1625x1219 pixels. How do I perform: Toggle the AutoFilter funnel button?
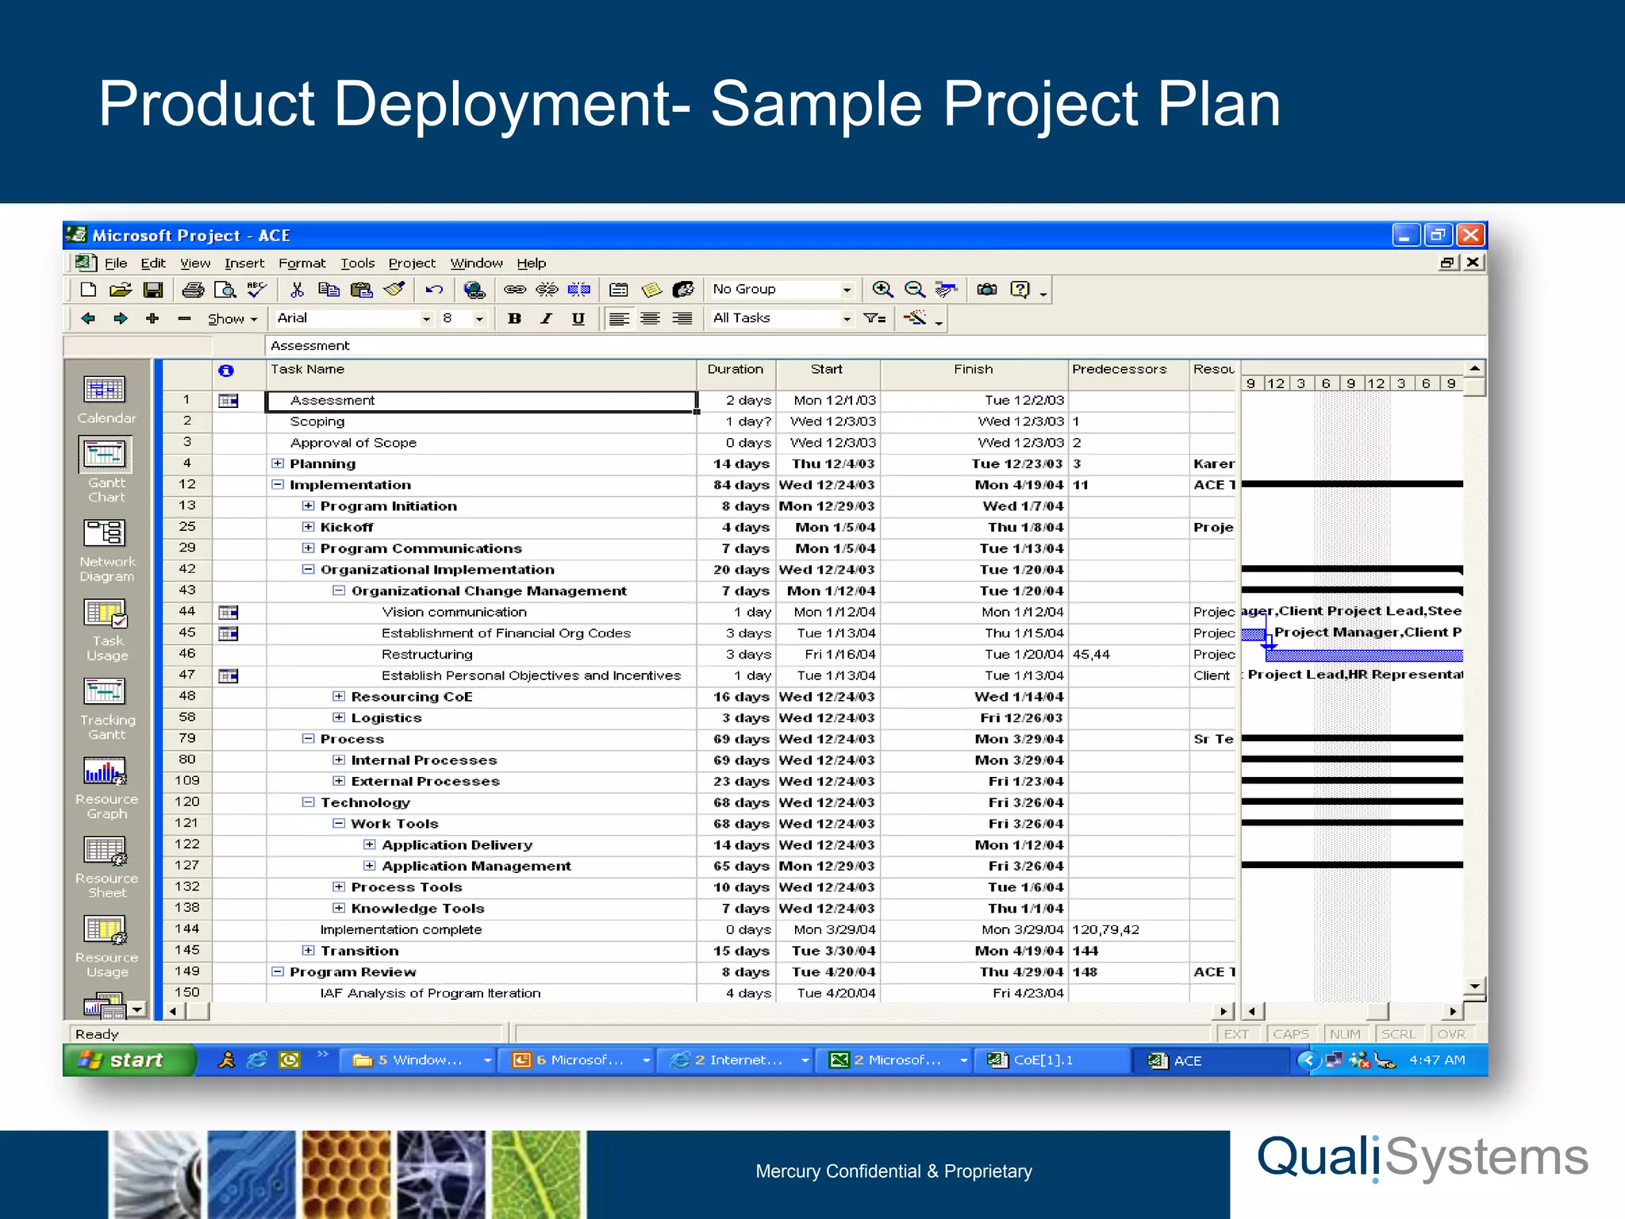(x=874, y=318)
